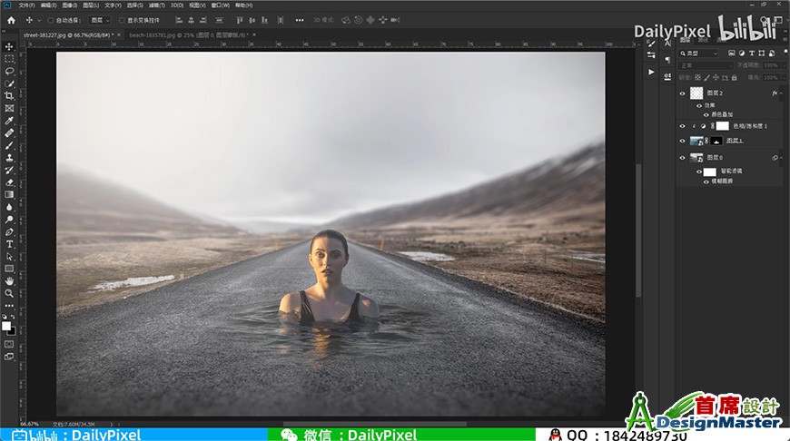The height and width of the screenshot is (441, 790).
Task: Open the 填充 fill slider arrow
Action: [783, 77]
